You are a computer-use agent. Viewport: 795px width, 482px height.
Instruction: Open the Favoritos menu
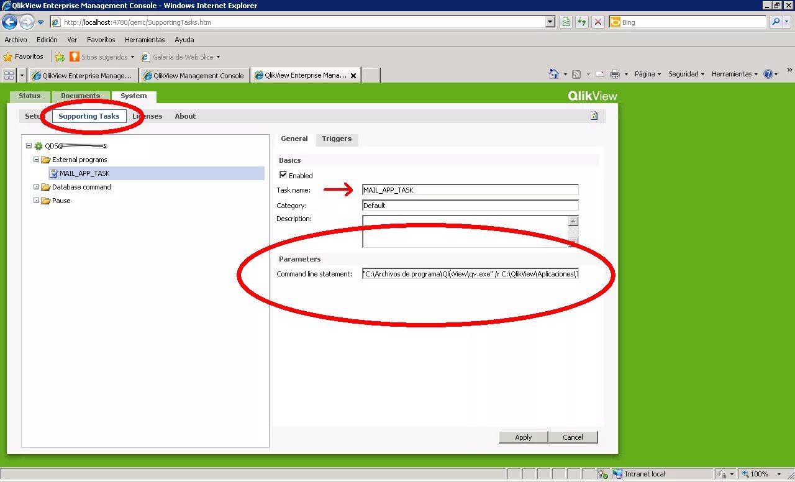(x=101, y=40)
